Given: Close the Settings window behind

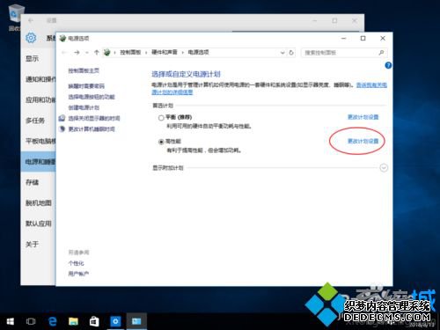Looking at the screenshot, I should point(355,20).
